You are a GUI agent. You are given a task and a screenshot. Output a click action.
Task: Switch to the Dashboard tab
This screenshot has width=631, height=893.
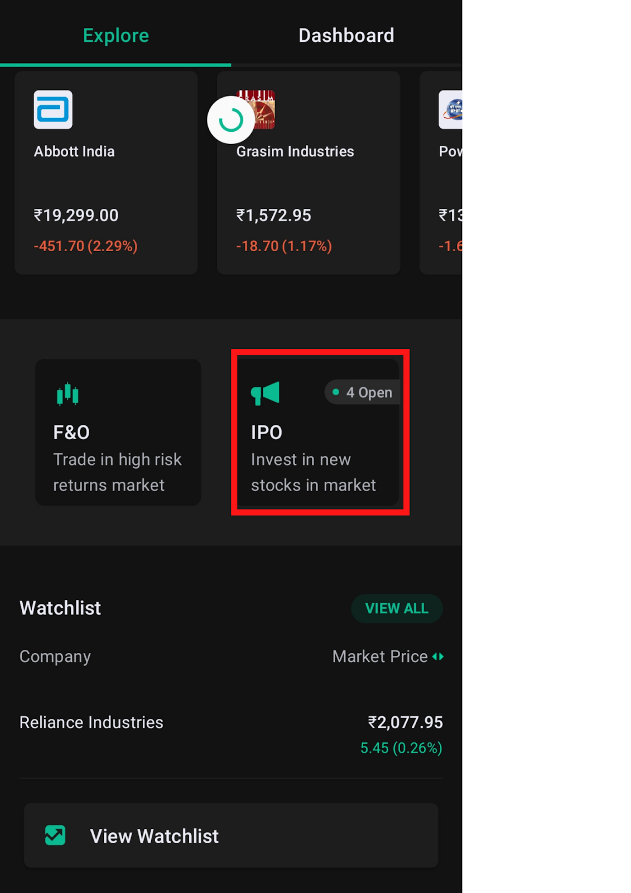click(x=346, y=36)
